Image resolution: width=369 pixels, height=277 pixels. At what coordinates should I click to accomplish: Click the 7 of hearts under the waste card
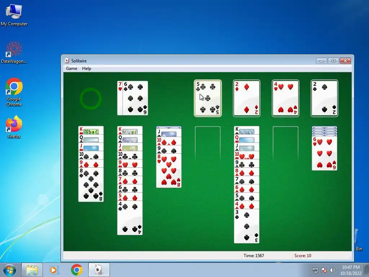120,98
